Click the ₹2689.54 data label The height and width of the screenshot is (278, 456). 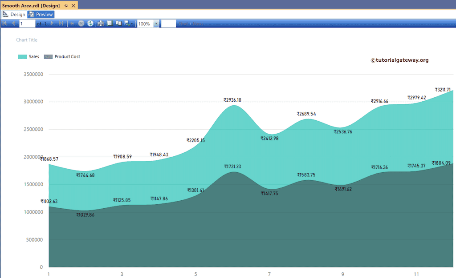[306, 114]
